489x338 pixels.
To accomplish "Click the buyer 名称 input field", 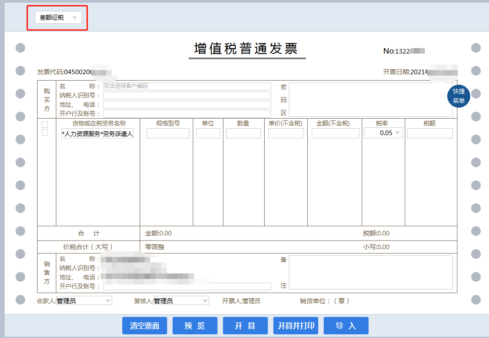I will [x=187, y=86].
